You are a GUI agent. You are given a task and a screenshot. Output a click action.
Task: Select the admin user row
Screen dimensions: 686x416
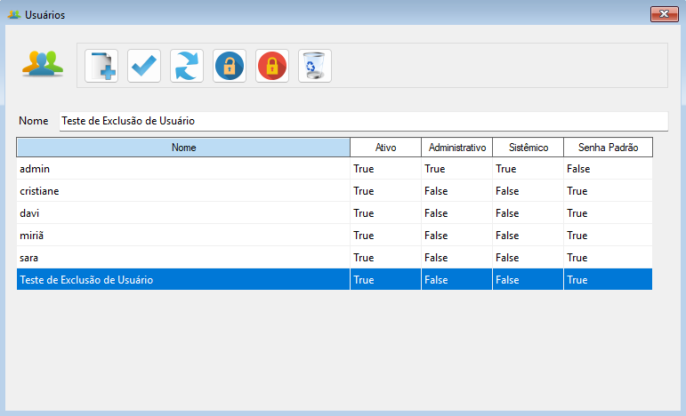[x=183, y=169]
